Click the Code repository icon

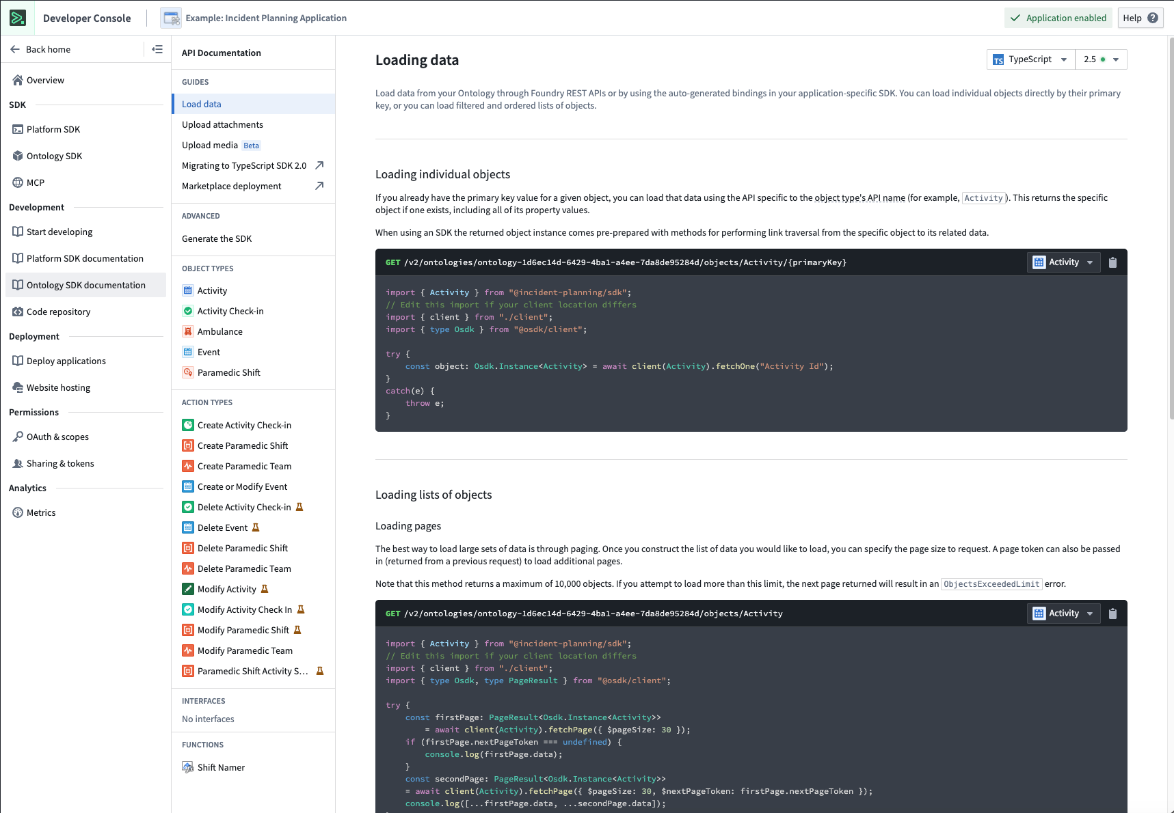[18, 312]
